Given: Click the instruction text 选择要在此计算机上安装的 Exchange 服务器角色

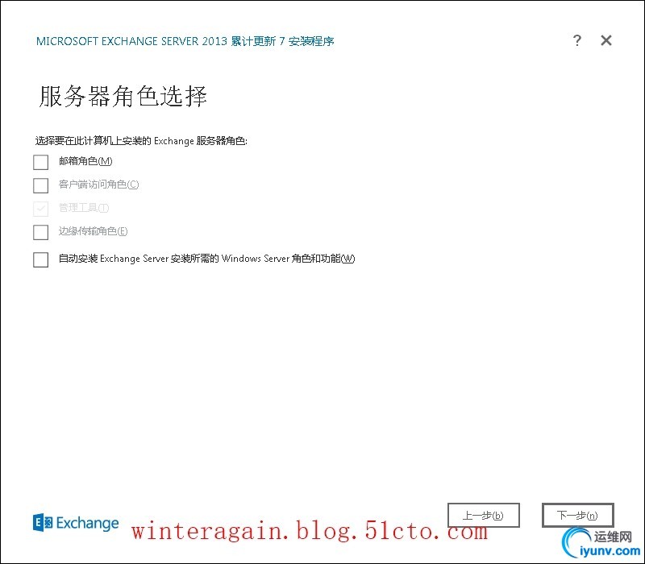Looking at the screenshot, I should (x=141, y=141).
